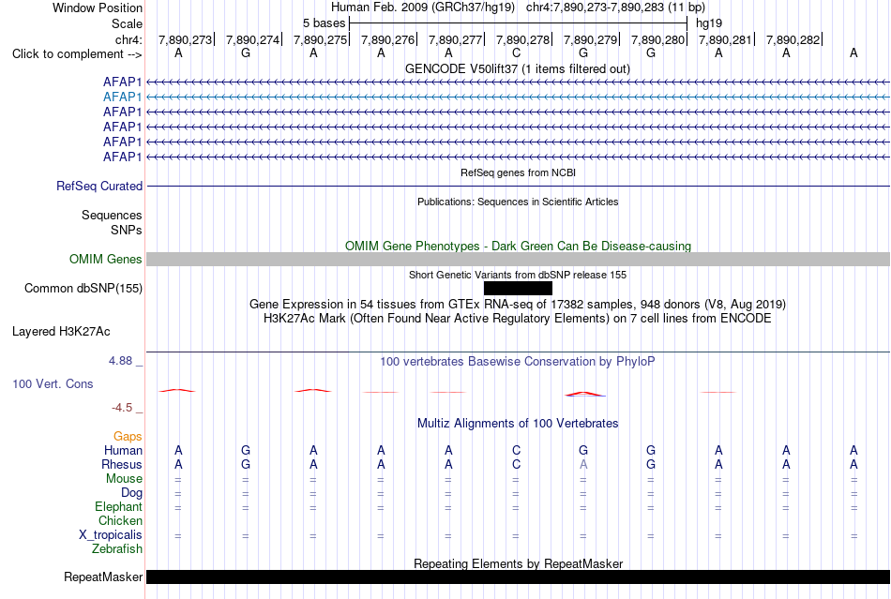Click position label 7,890,273
This screenshot has width=891, height=599.
click(x=186, y=39)
